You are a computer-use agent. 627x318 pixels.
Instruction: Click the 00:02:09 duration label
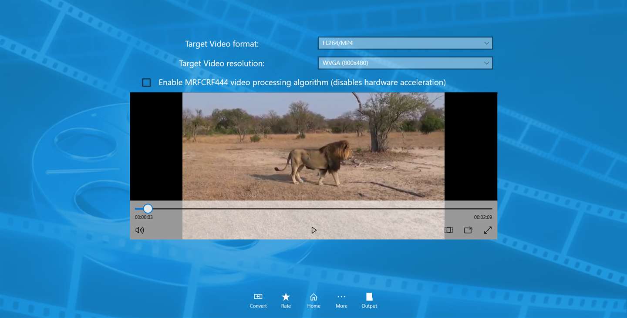click(x=483, y=217)
